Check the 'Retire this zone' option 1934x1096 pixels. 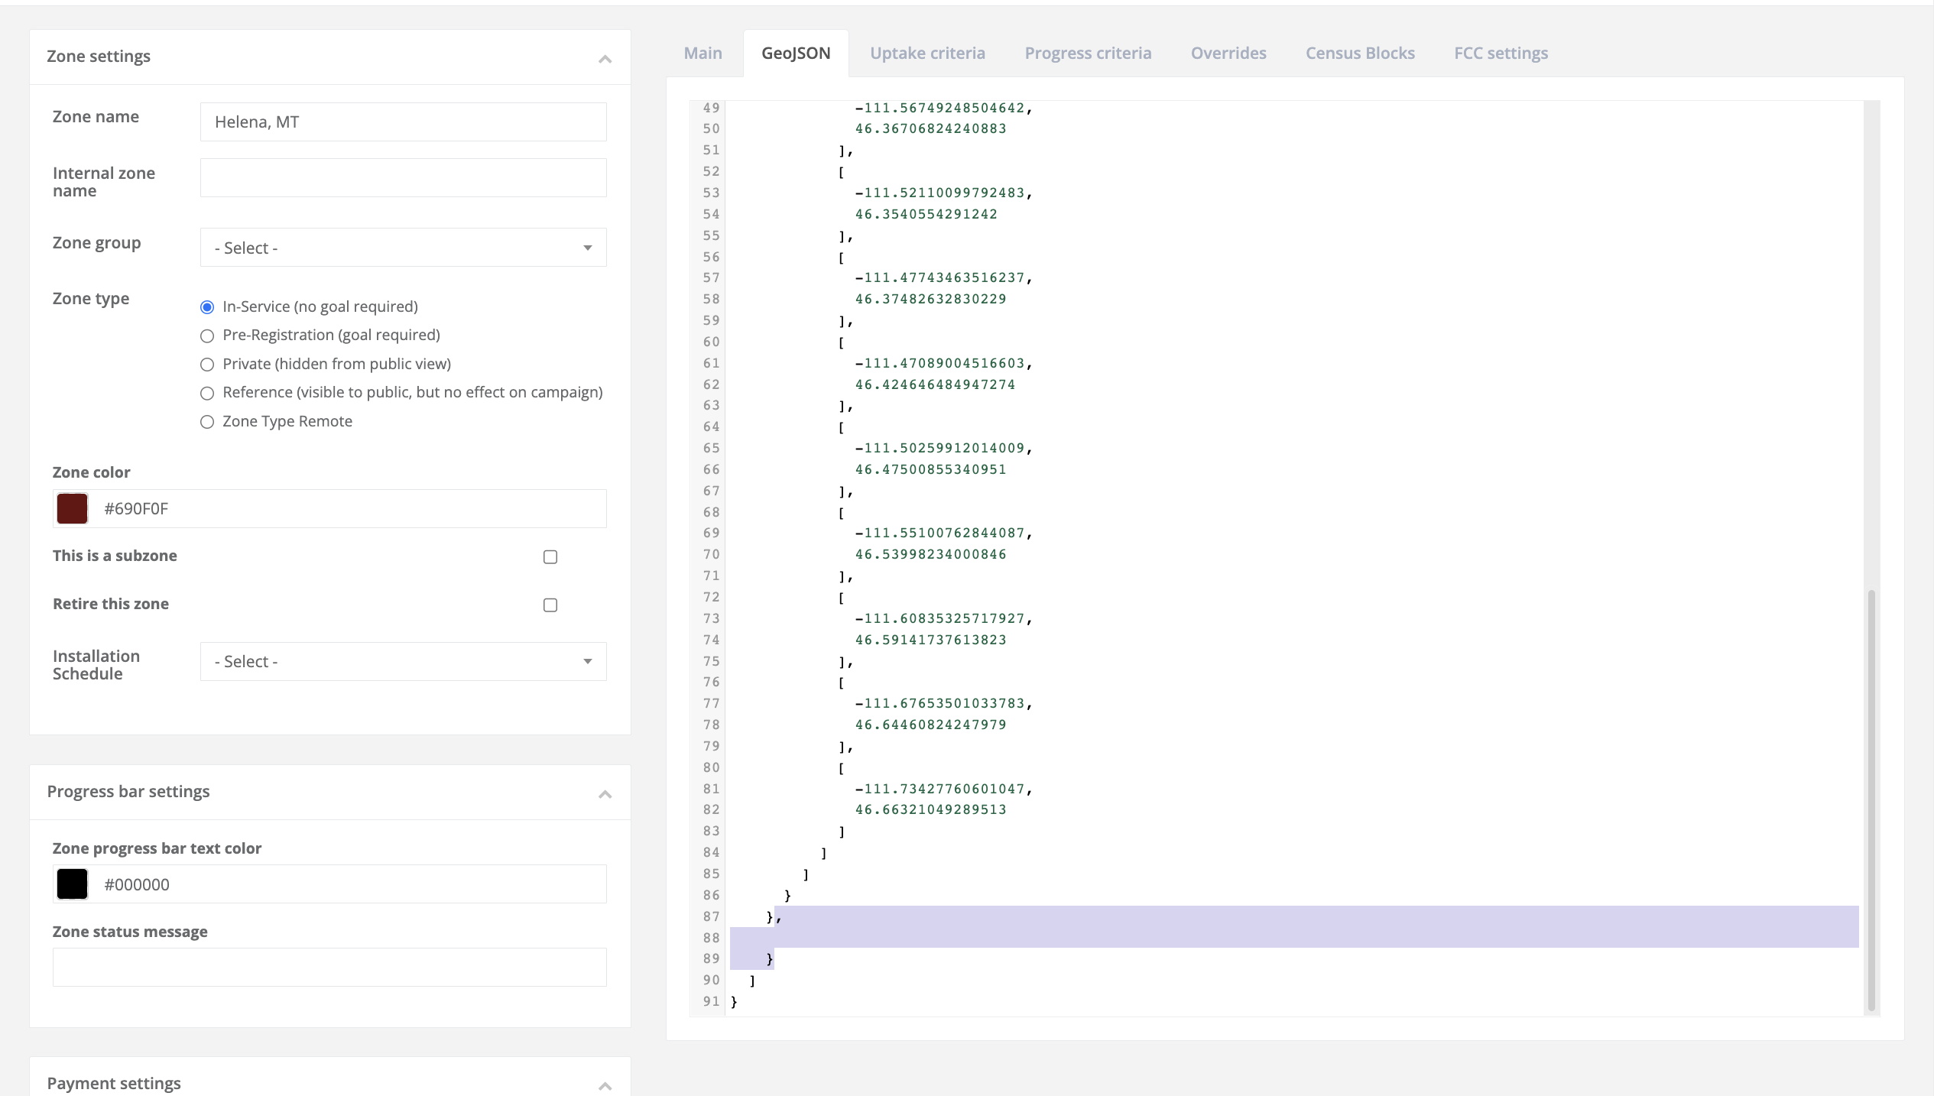550,605
